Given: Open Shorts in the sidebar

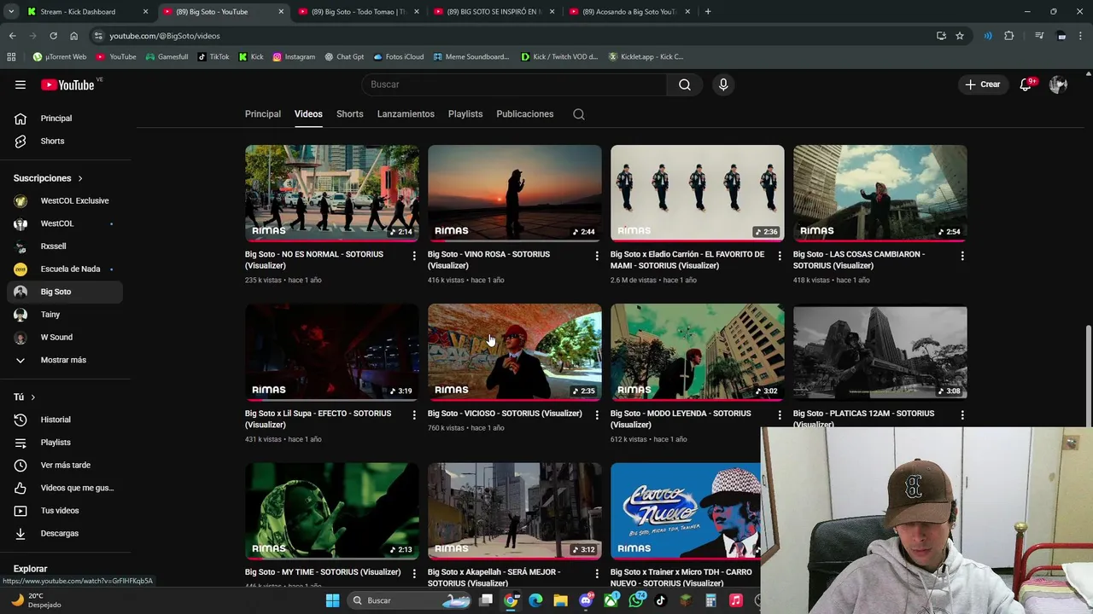Looking at the screenshot, I should coord(65,142).
